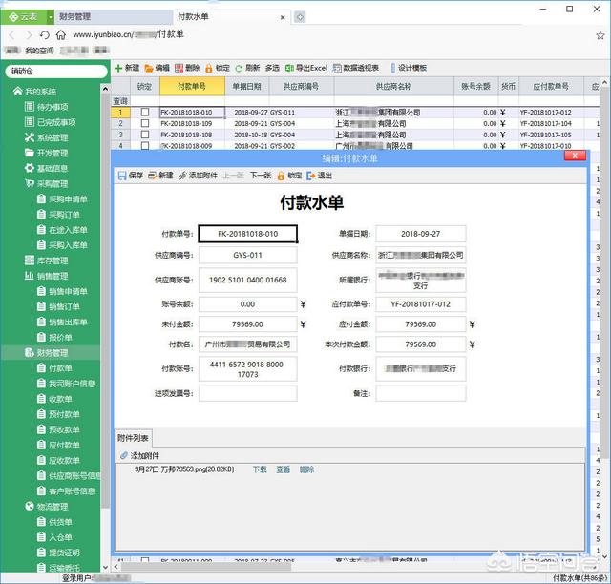Close the 编辑:付款水单 dialog with red X
Viewport: 611px width, 584px height.
coord(575,156)
